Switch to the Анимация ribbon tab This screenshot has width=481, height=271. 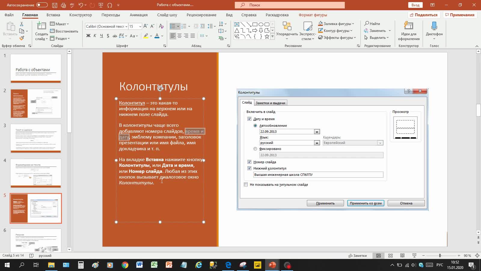pyautogui.click(x=139, y=15)
